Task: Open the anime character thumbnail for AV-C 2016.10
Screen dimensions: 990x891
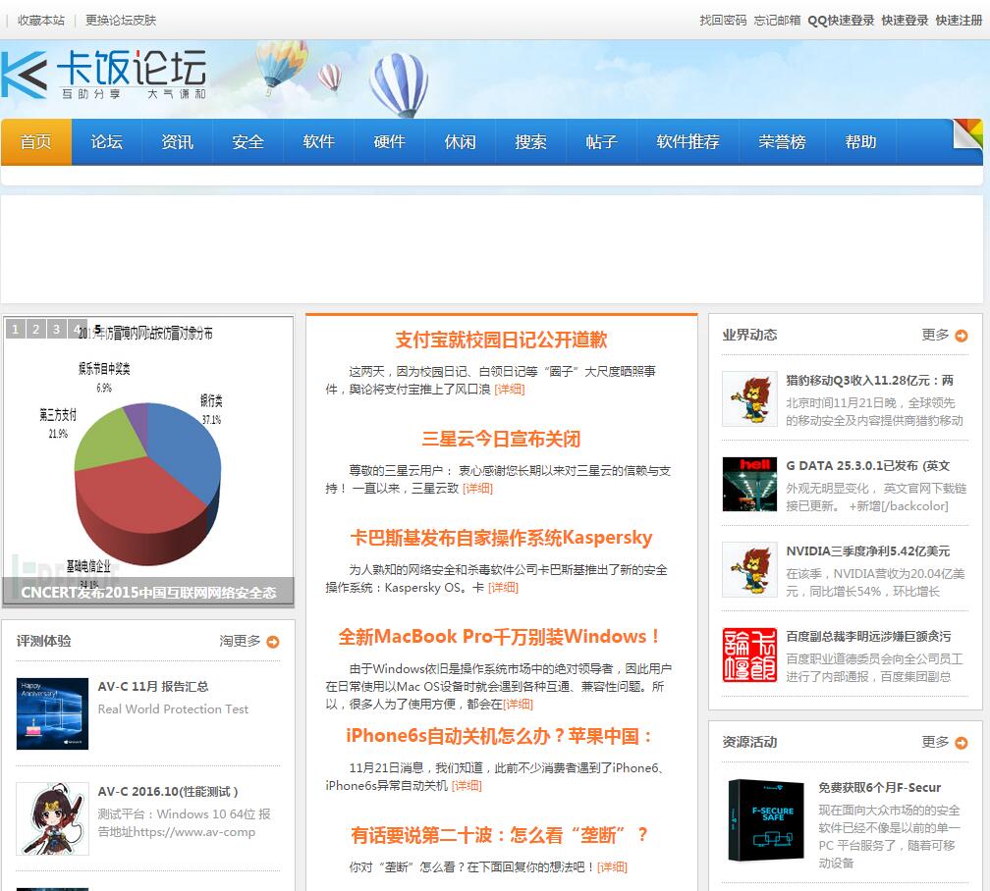Action: tap(52, 819)
